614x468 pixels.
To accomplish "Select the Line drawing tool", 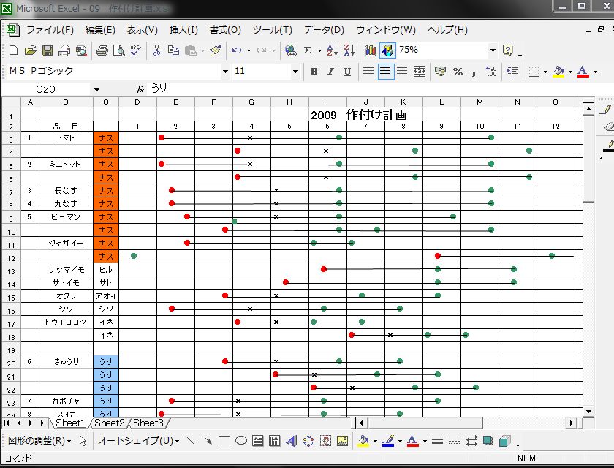I will tap(191, 441).
